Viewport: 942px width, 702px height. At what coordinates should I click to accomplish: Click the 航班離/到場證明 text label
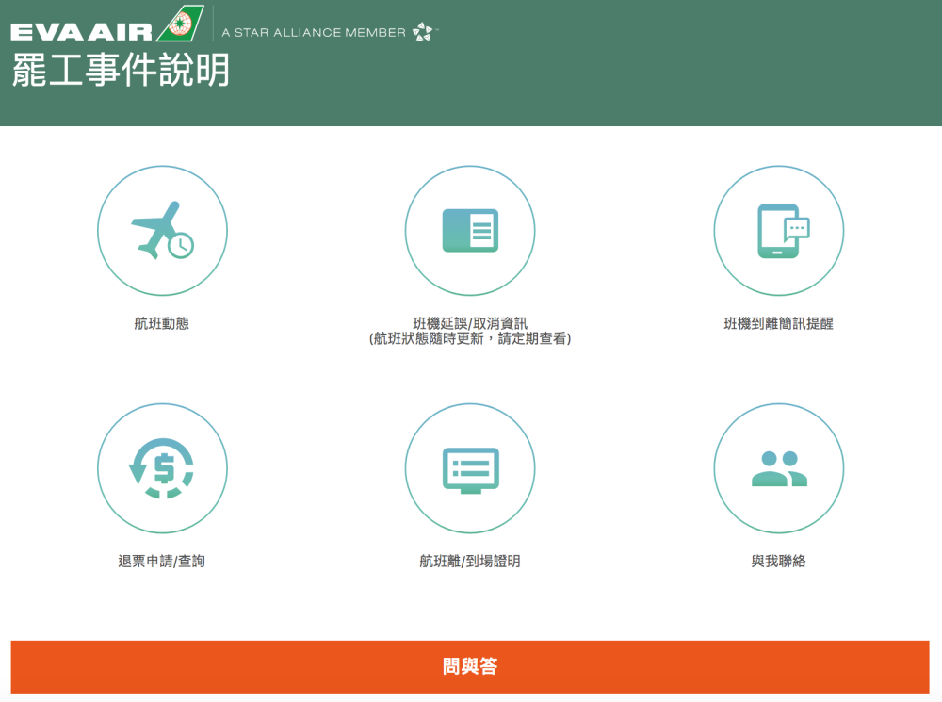[x=470, y=561]
